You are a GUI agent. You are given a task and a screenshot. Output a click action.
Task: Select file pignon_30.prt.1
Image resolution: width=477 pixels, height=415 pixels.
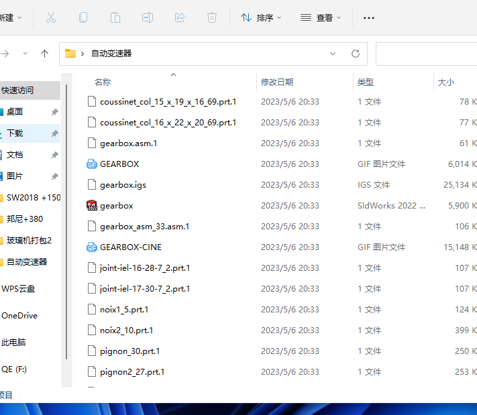(x=130, y=351)
